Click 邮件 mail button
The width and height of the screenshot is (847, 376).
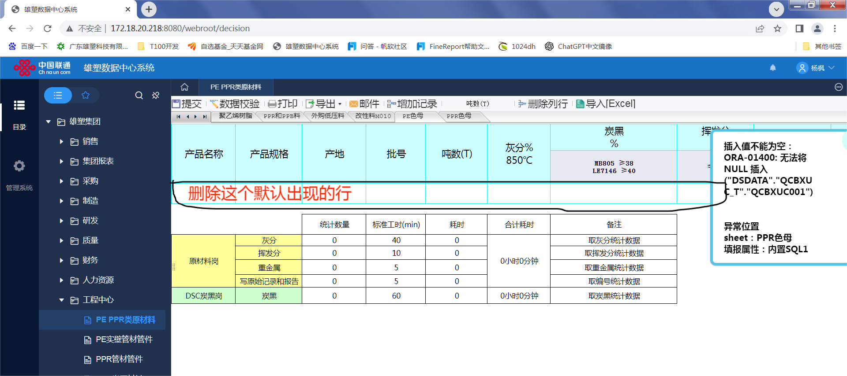point(364,104)
